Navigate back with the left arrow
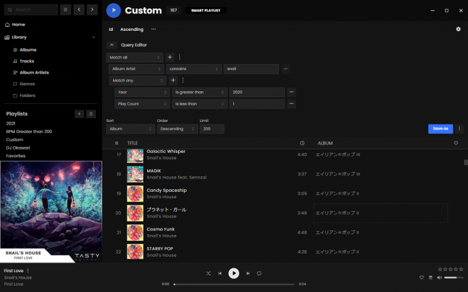 (78, 10)
